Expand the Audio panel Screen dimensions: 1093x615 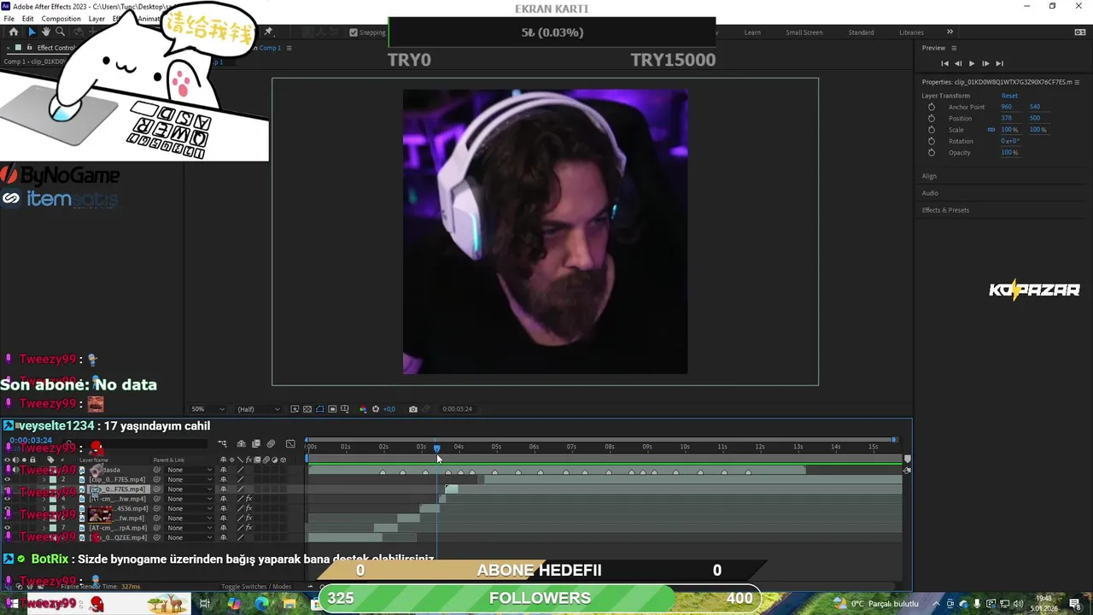tap(930, 193)
